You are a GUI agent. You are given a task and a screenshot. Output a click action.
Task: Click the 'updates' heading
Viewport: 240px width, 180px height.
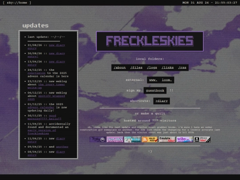pos(36,25)
